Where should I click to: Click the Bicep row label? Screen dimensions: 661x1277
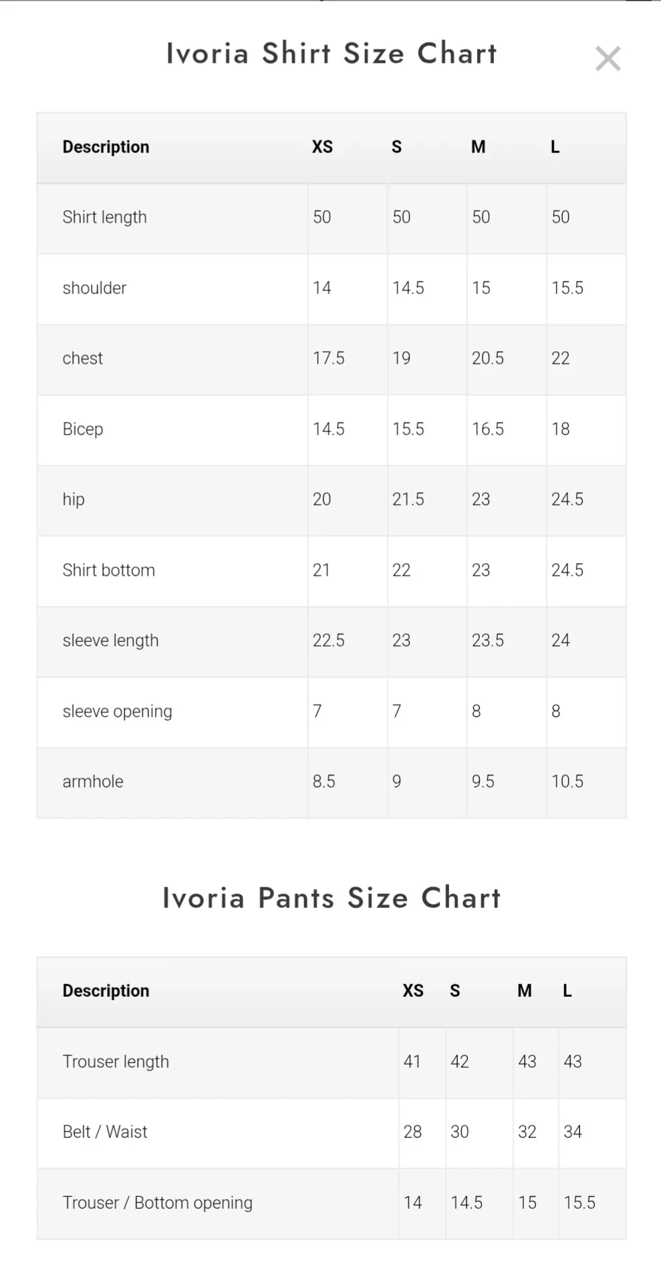tap(83, 429)
